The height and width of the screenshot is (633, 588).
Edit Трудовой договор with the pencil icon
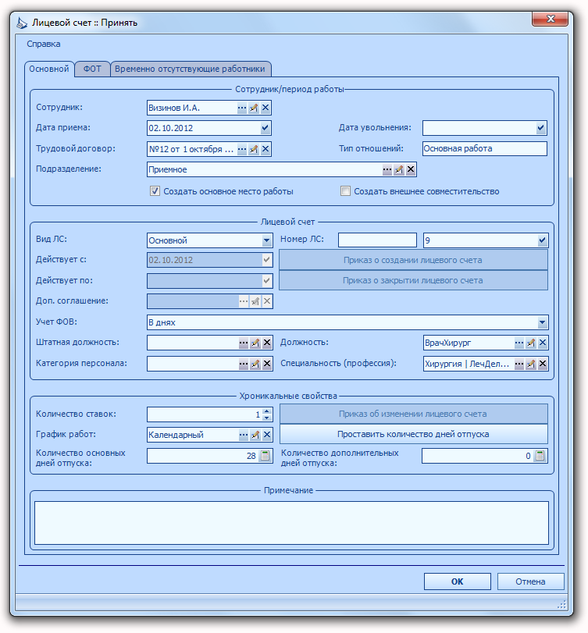254,149
